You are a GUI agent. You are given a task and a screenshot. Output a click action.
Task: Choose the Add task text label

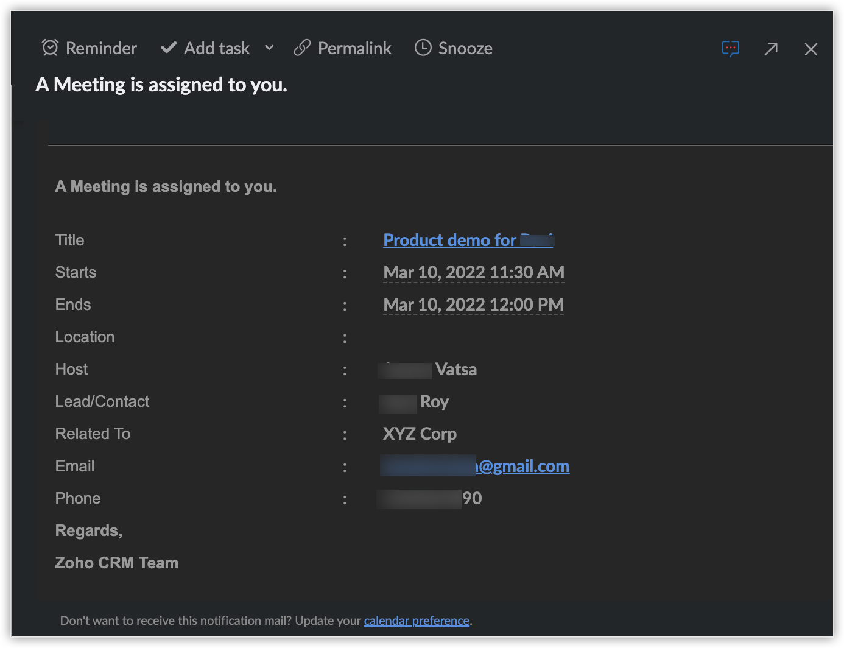217,48
